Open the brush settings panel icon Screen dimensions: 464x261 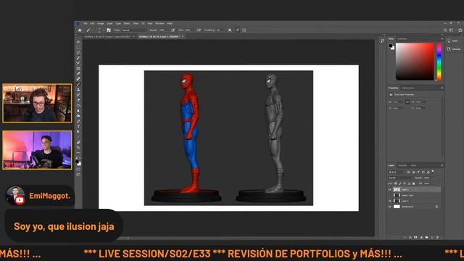click(109, 30)
